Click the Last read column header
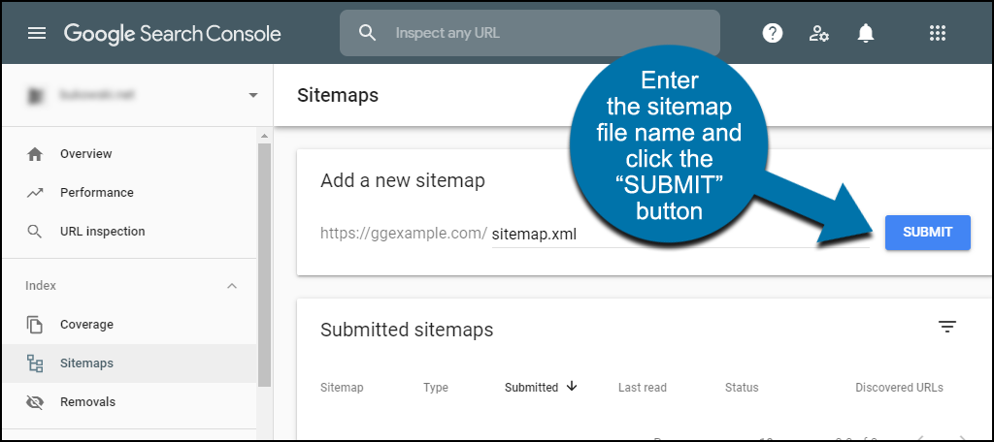This screenshot has width=994, height=442. tap(643, 388)
